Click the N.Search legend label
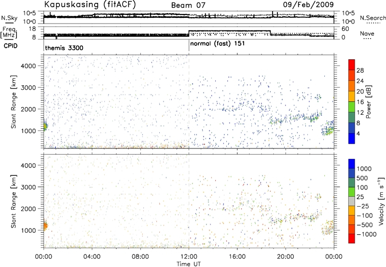Image resolution: width=386 pixels, height=267 pixels. tap(372, 18)
